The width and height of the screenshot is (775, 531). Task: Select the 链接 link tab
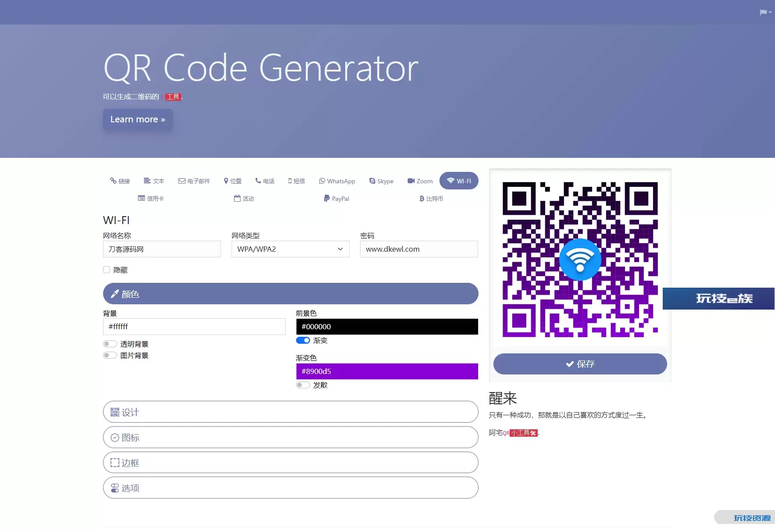click(120, 181)
